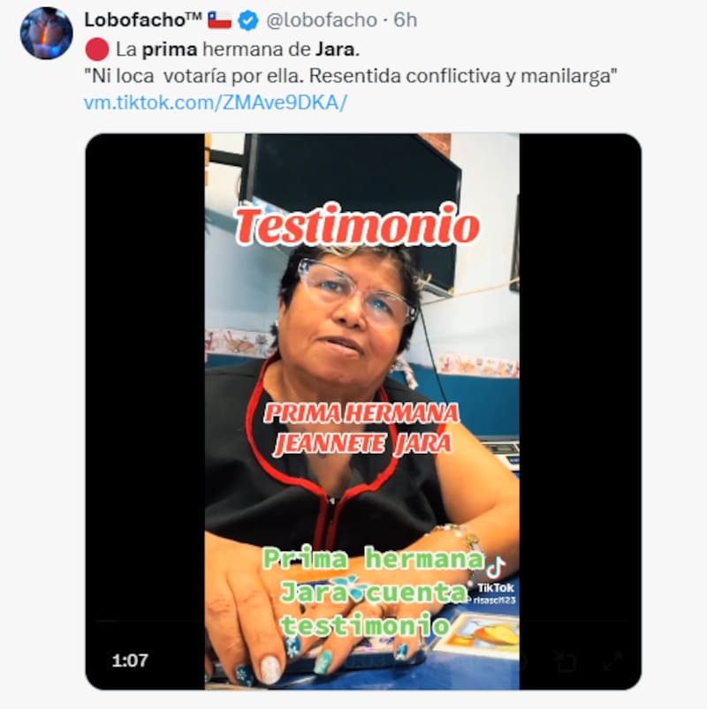Click the 1:07 video duration label
This screenshot has width=707, height=709.
coord(130,660)
